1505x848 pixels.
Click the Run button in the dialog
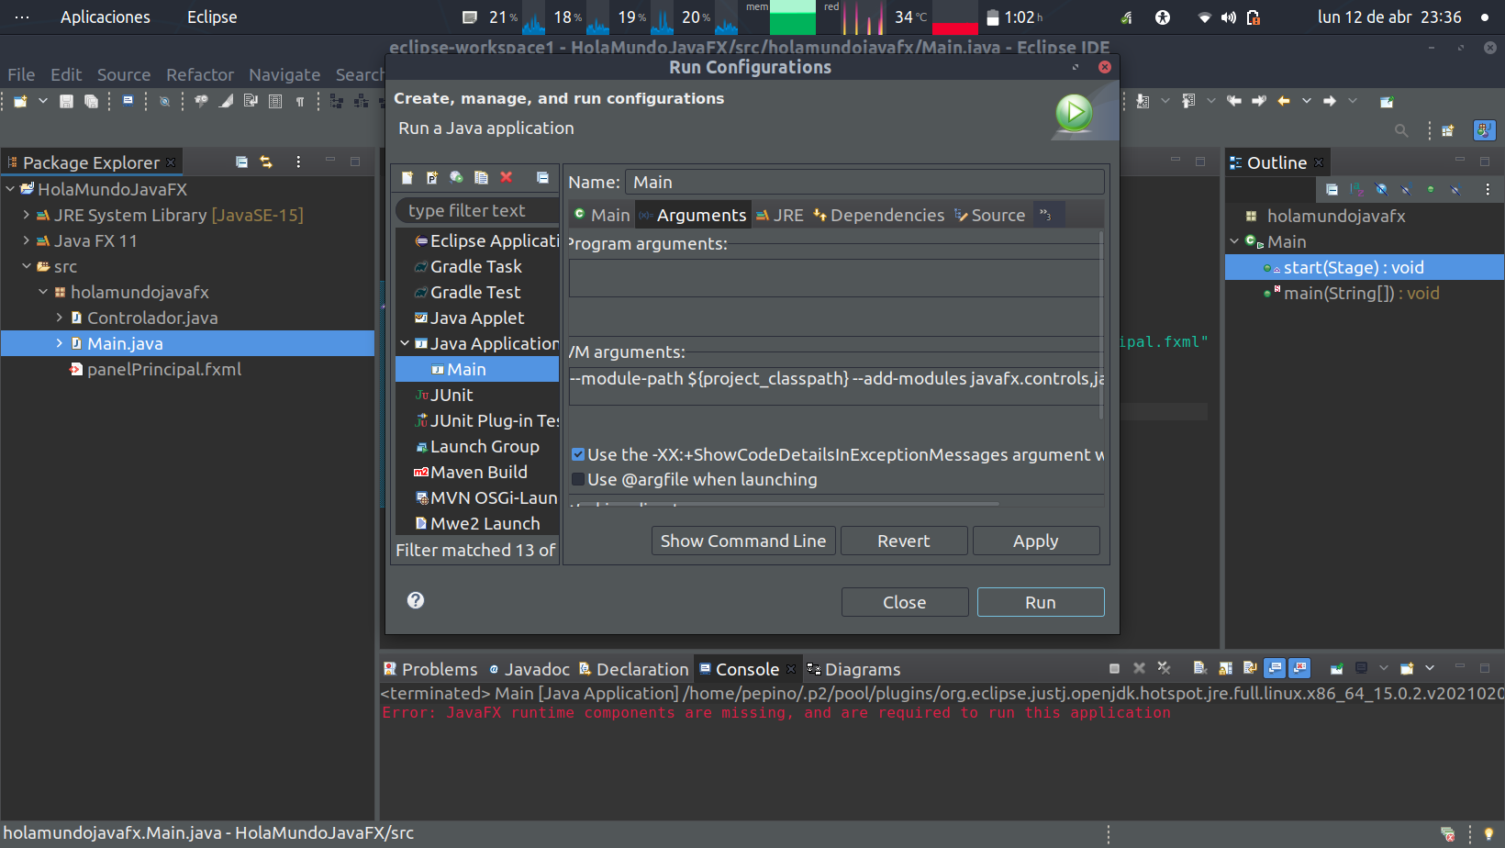(x=1041, y=602)
